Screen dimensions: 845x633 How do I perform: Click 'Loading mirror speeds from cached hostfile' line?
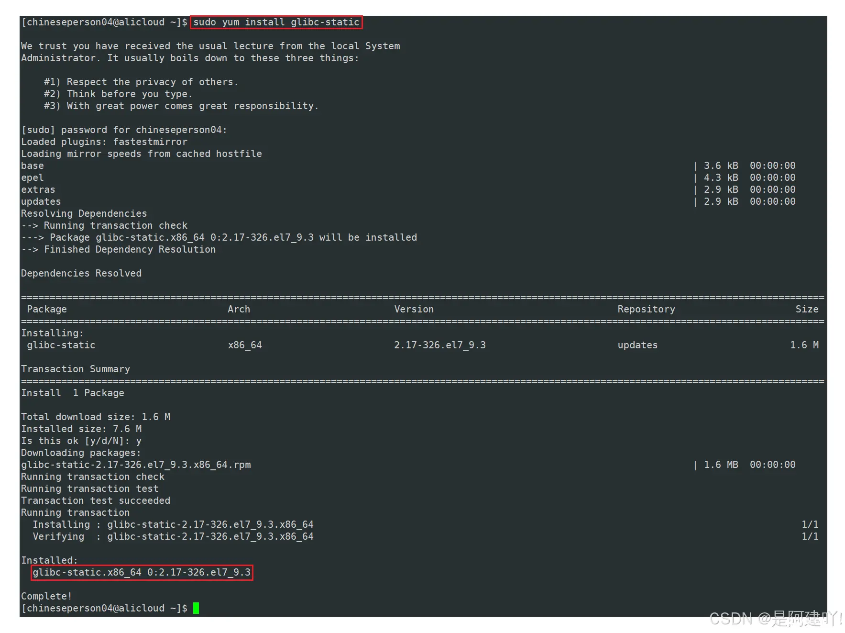coord(142,154)
